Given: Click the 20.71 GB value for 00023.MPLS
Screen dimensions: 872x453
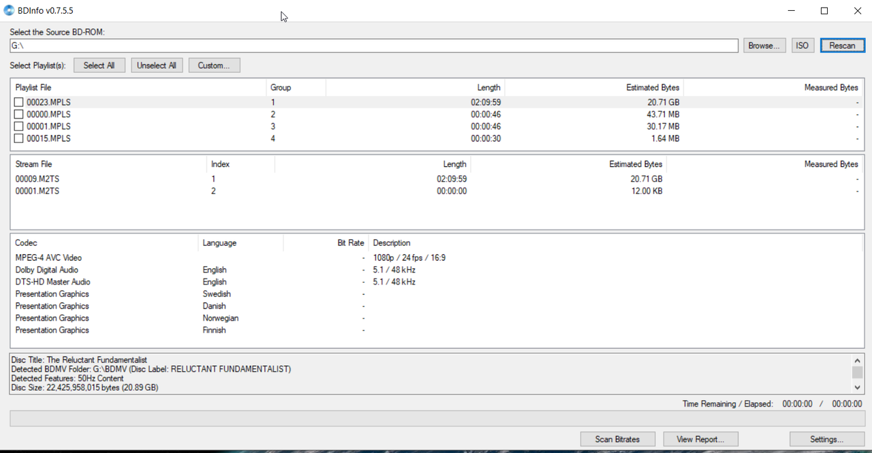Looking at the screenshot, I should [x=664, y=102].
